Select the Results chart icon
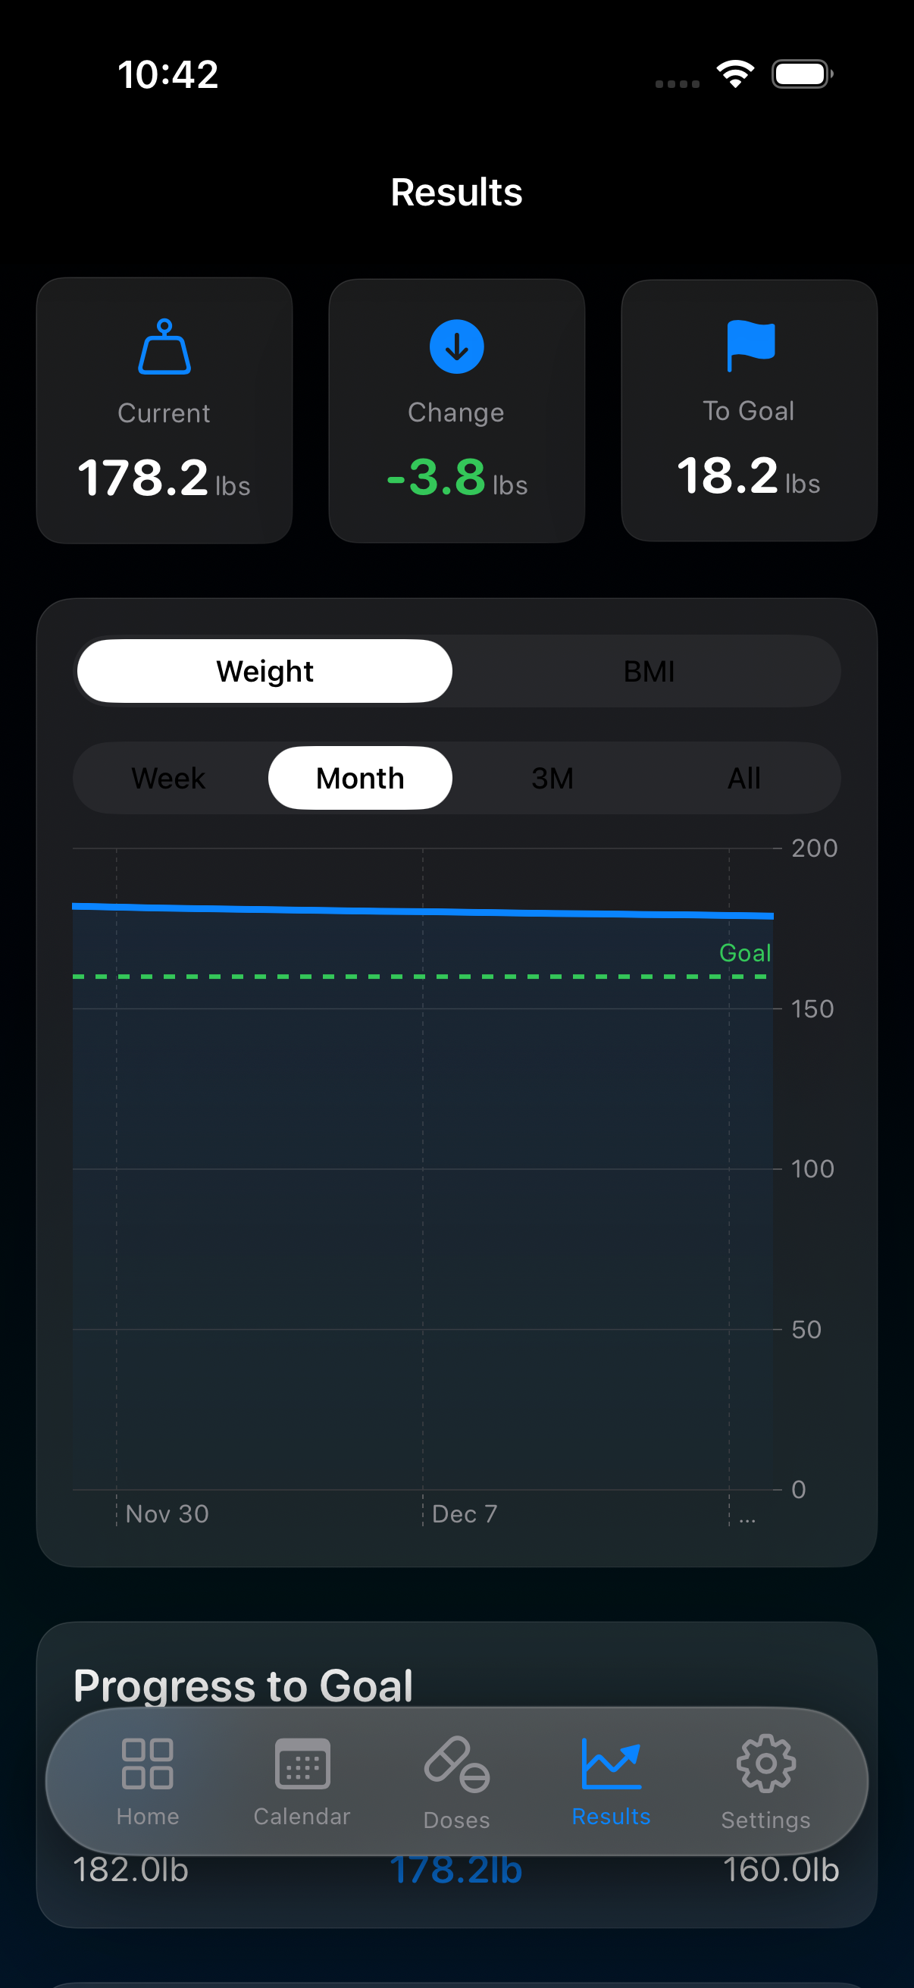Screen dimensions: 914x1988 (611, 1764)
